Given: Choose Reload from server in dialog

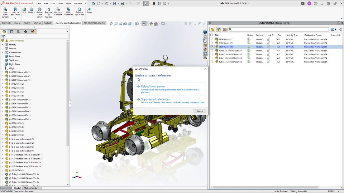Looking at the screenshot, I should (171, 89).
